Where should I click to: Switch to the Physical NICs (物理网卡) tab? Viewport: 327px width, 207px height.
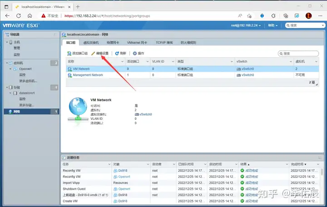click(x=113, y=43)
